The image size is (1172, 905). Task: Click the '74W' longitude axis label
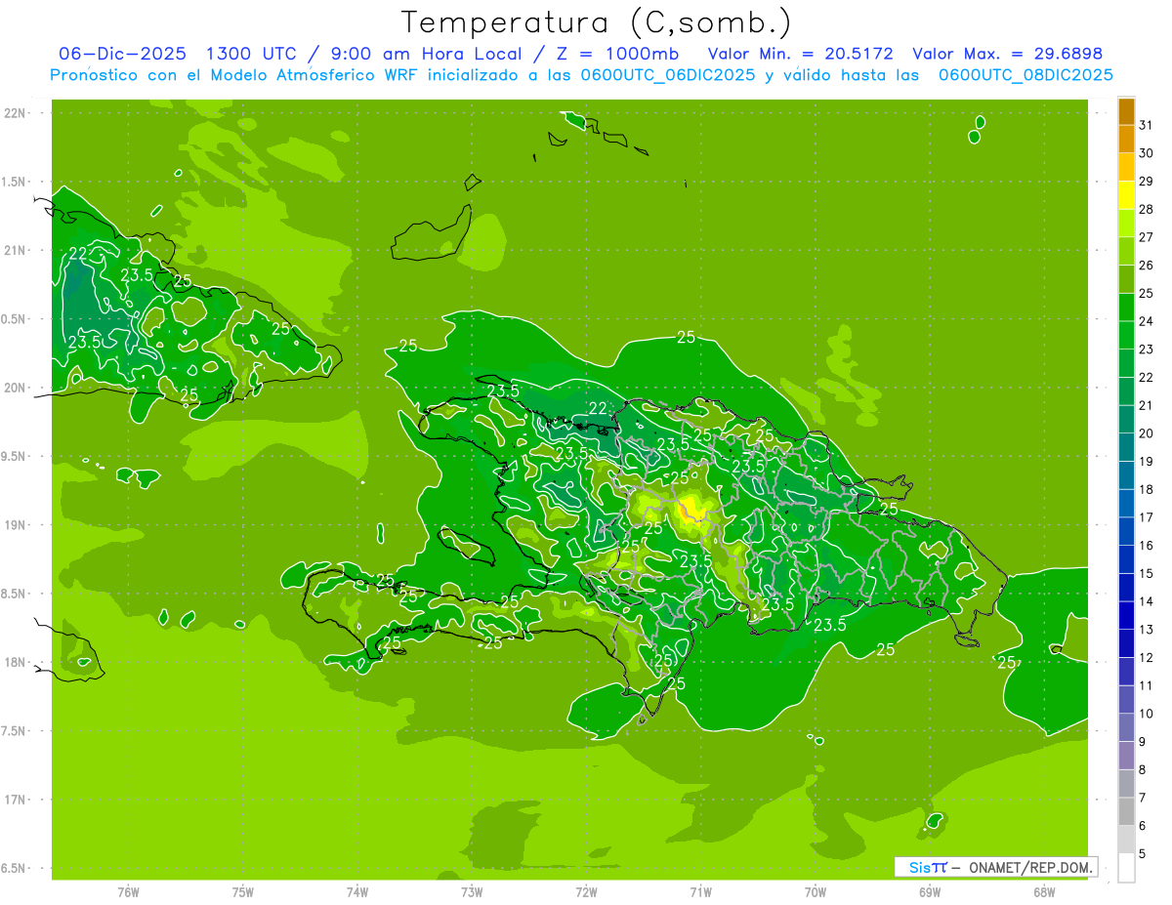[357, 892]
